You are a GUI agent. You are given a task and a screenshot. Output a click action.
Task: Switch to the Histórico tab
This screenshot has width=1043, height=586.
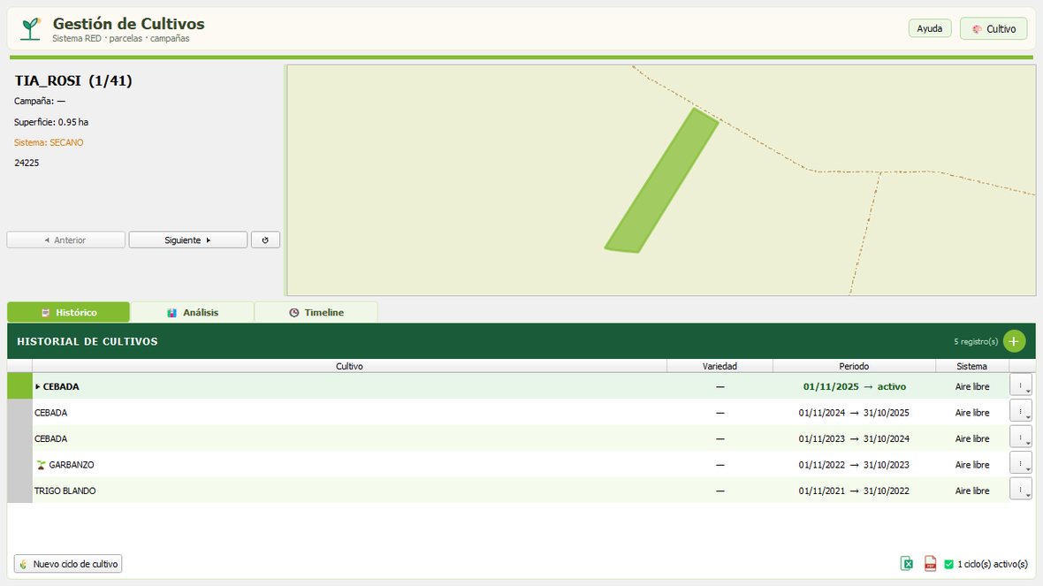(69, 312)
